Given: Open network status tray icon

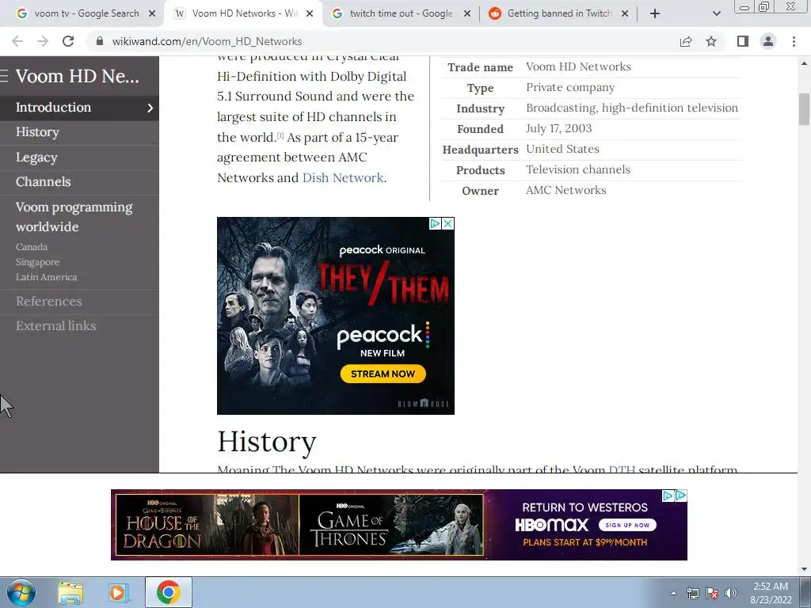Looking at the screenshot, I should click(692, 593).
